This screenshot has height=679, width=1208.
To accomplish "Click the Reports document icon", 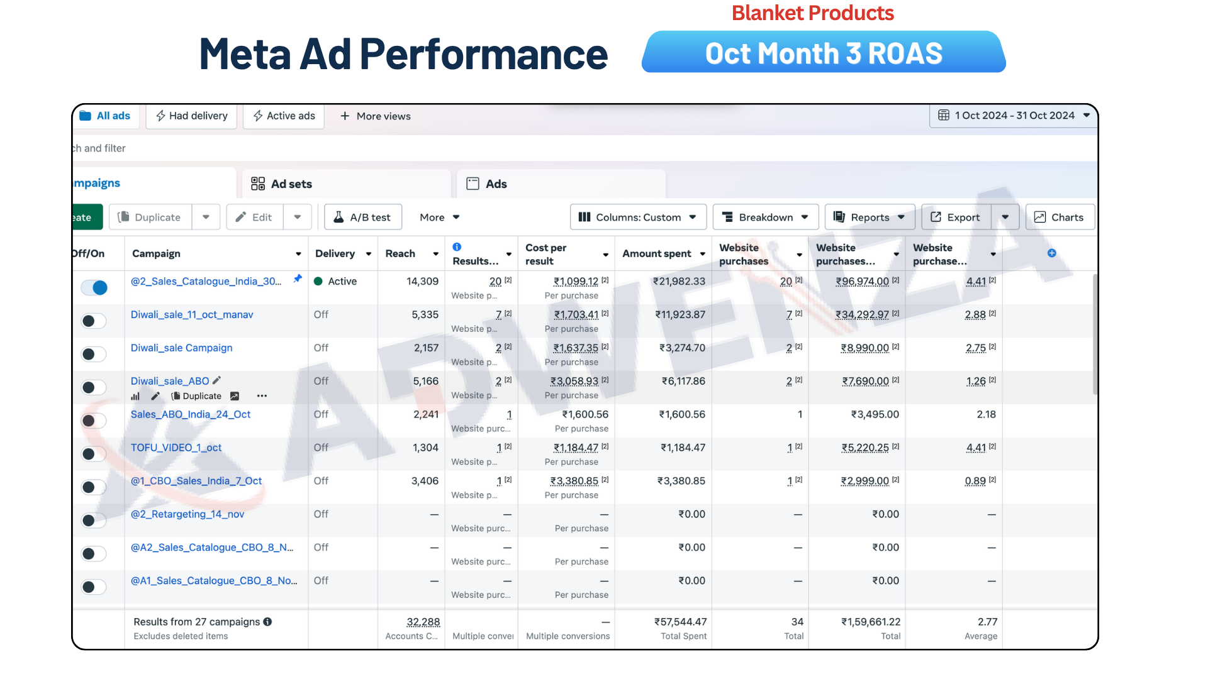I will pos(839,217).
